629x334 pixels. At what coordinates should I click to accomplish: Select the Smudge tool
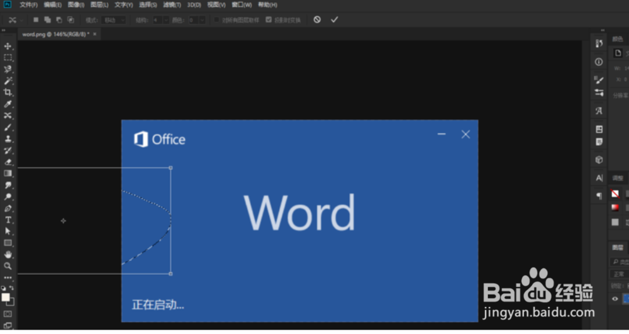pyautogui.click(x=8, y=185)
